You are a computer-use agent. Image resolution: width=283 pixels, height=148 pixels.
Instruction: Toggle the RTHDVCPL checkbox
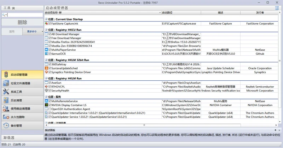tap(50, 87)
